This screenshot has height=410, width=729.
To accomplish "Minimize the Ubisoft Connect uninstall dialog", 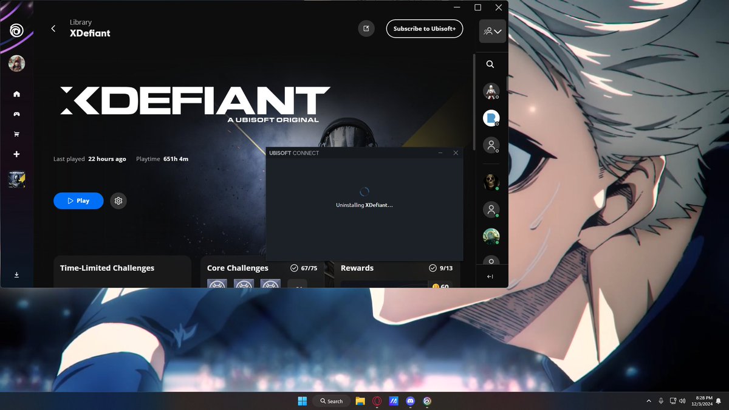I will [440, 153].
